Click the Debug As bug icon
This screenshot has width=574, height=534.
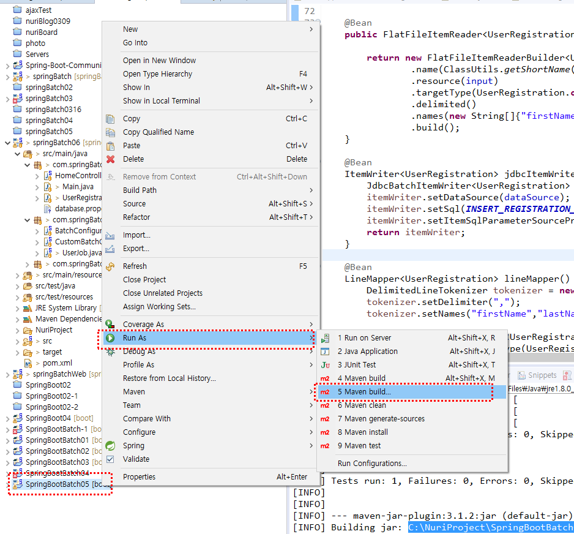click(110, 352)
